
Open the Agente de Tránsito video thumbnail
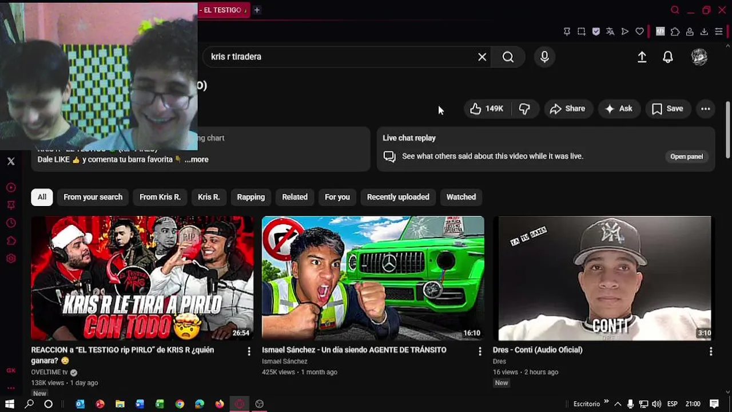tap(373, 278)
